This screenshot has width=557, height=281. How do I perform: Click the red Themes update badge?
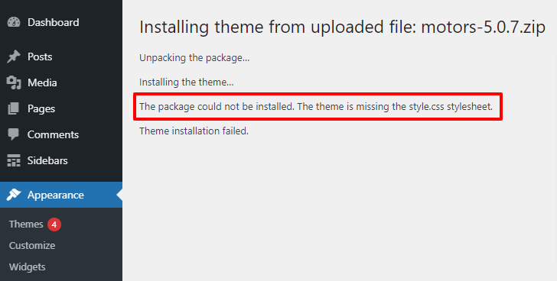click(x=54, y=224)
